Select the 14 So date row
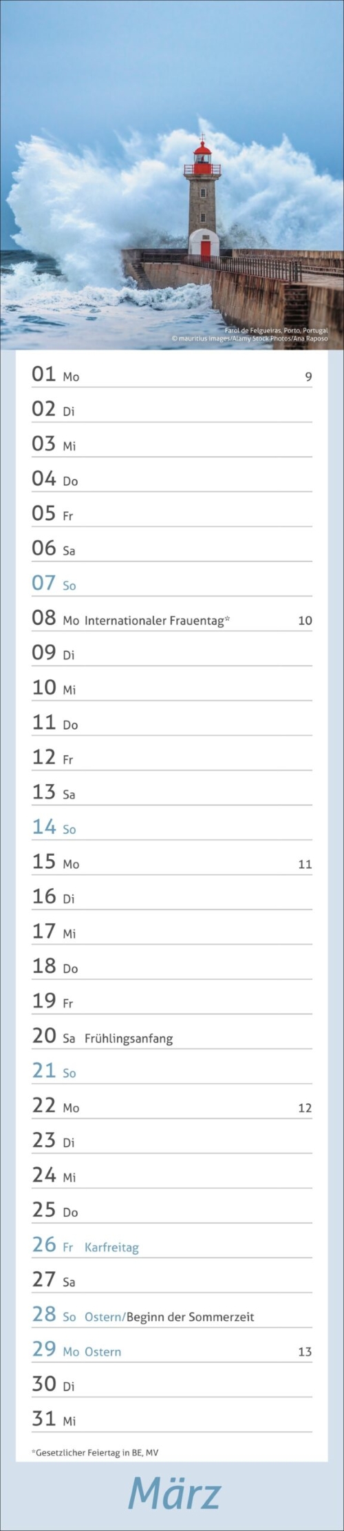This screenshot has height=1531, width=344. click(x=172, y=827)
